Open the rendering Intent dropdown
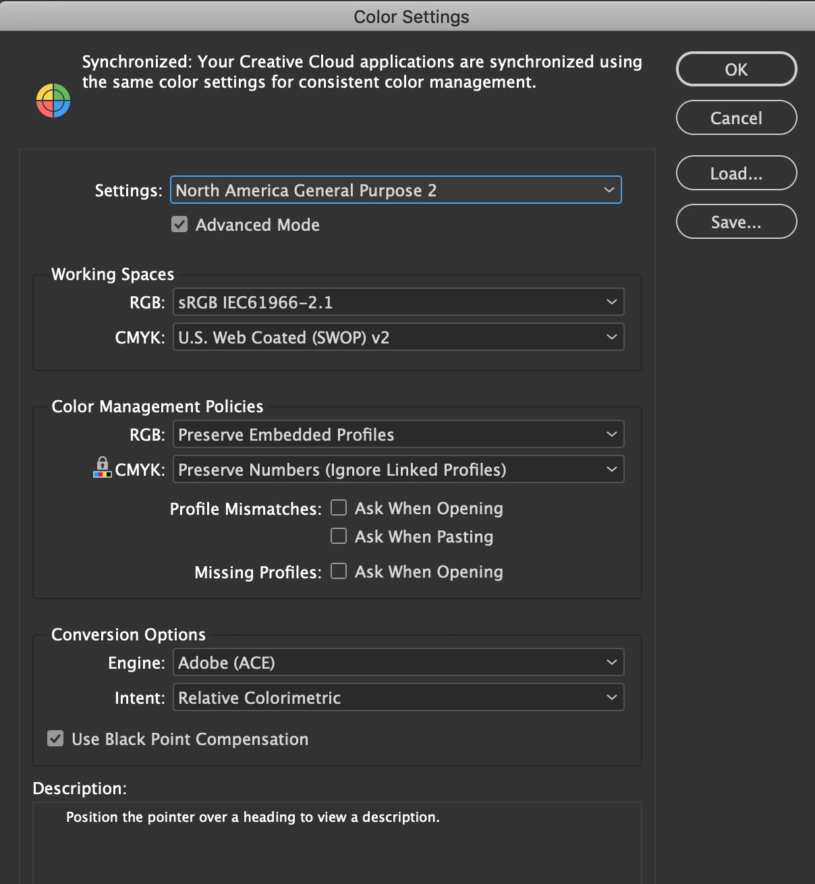 point(399,697)
